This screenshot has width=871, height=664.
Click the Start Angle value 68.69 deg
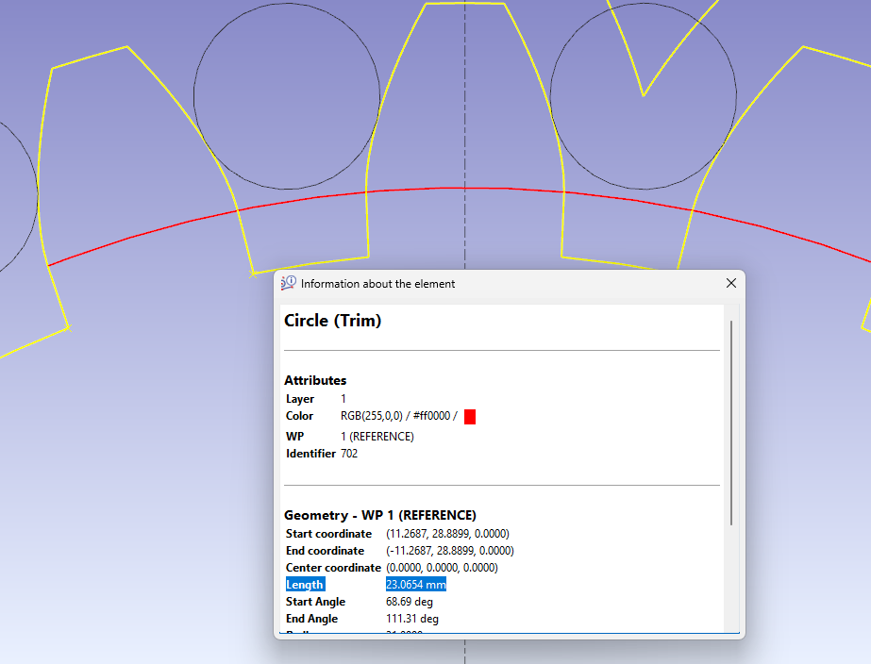[412, 602]
